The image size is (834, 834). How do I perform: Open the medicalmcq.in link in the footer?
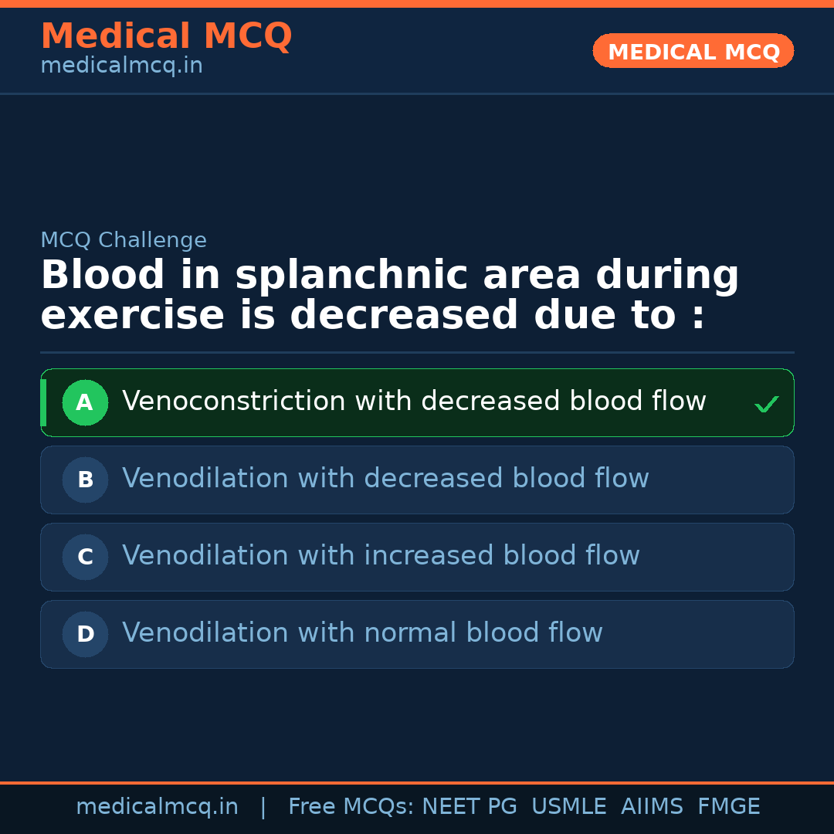pyautogui.click(x=157, y=807)
